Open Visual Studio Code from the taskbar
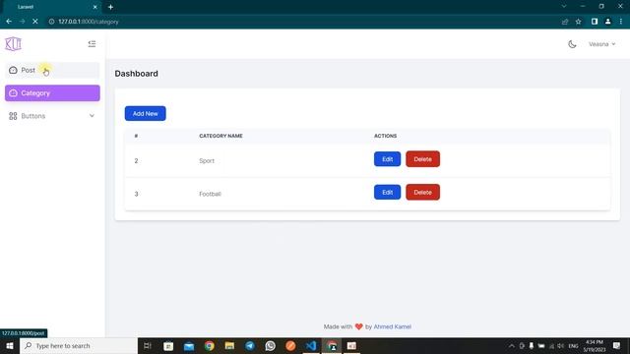 [311, 346]
